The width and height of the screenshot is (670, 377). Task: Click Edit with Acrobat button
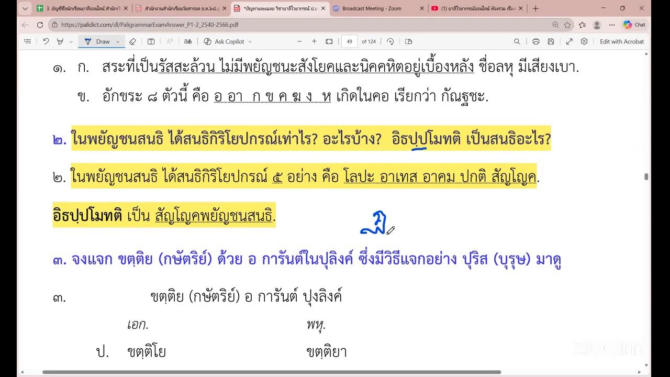coord(622,41)
